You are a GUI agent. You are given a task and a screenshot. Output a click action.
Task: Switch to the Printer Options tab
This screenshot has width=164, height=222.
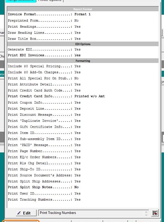point(50,1)
